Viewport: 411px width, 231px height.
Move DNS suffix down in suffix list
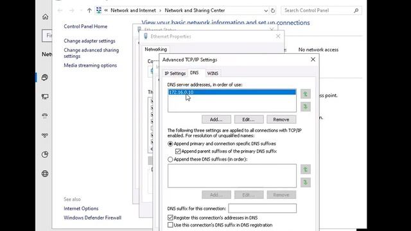click(306, 182)
